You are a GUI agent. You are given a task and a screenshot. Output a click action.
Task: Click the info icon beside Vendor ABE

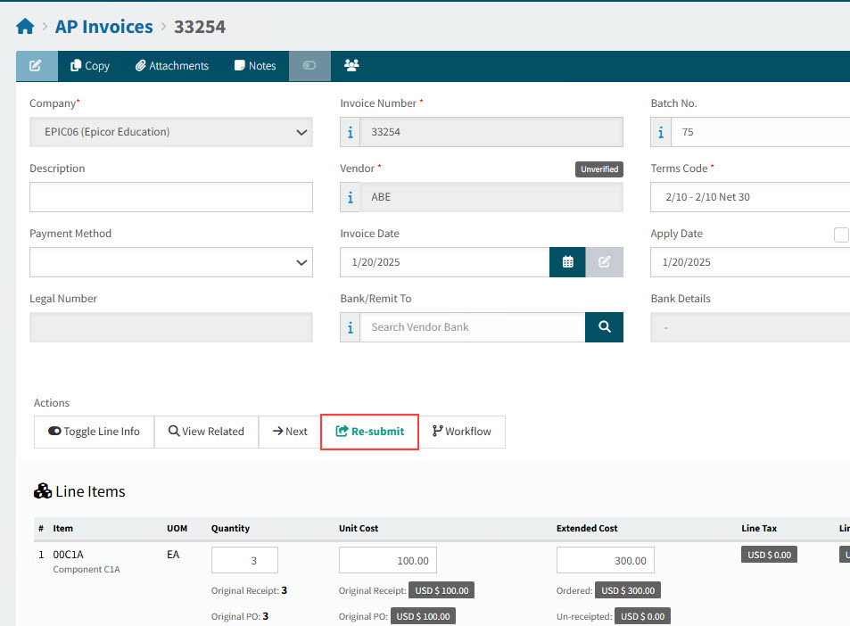click(350, 197)
